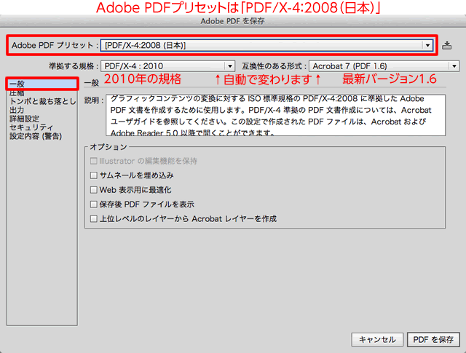Open the Adobe PDF プリセット dropdown
Image resolution: width=466 pixels, height=353 pixels.
pos(266,45)
